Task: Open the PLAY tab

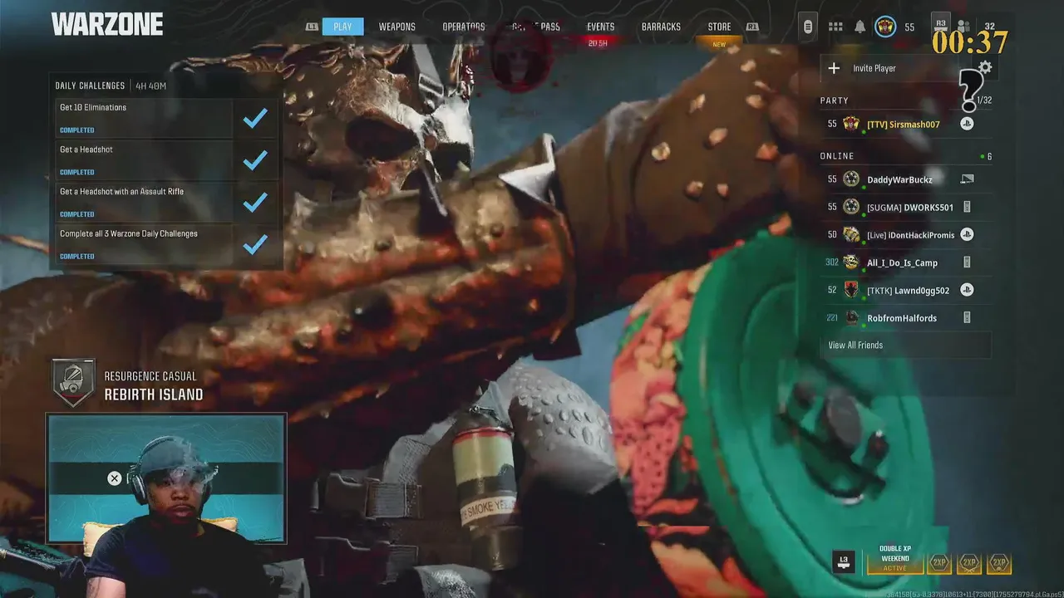Action: click(342, 27)
